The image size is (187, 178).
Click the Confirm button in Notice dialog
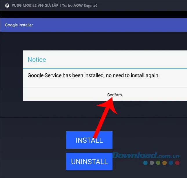coord(114,95)
